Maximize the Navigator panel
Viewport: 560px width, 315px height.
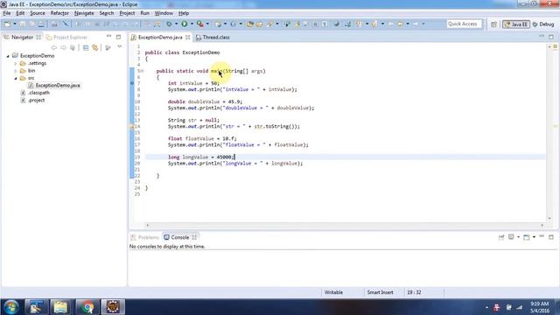tap(119, 37)
